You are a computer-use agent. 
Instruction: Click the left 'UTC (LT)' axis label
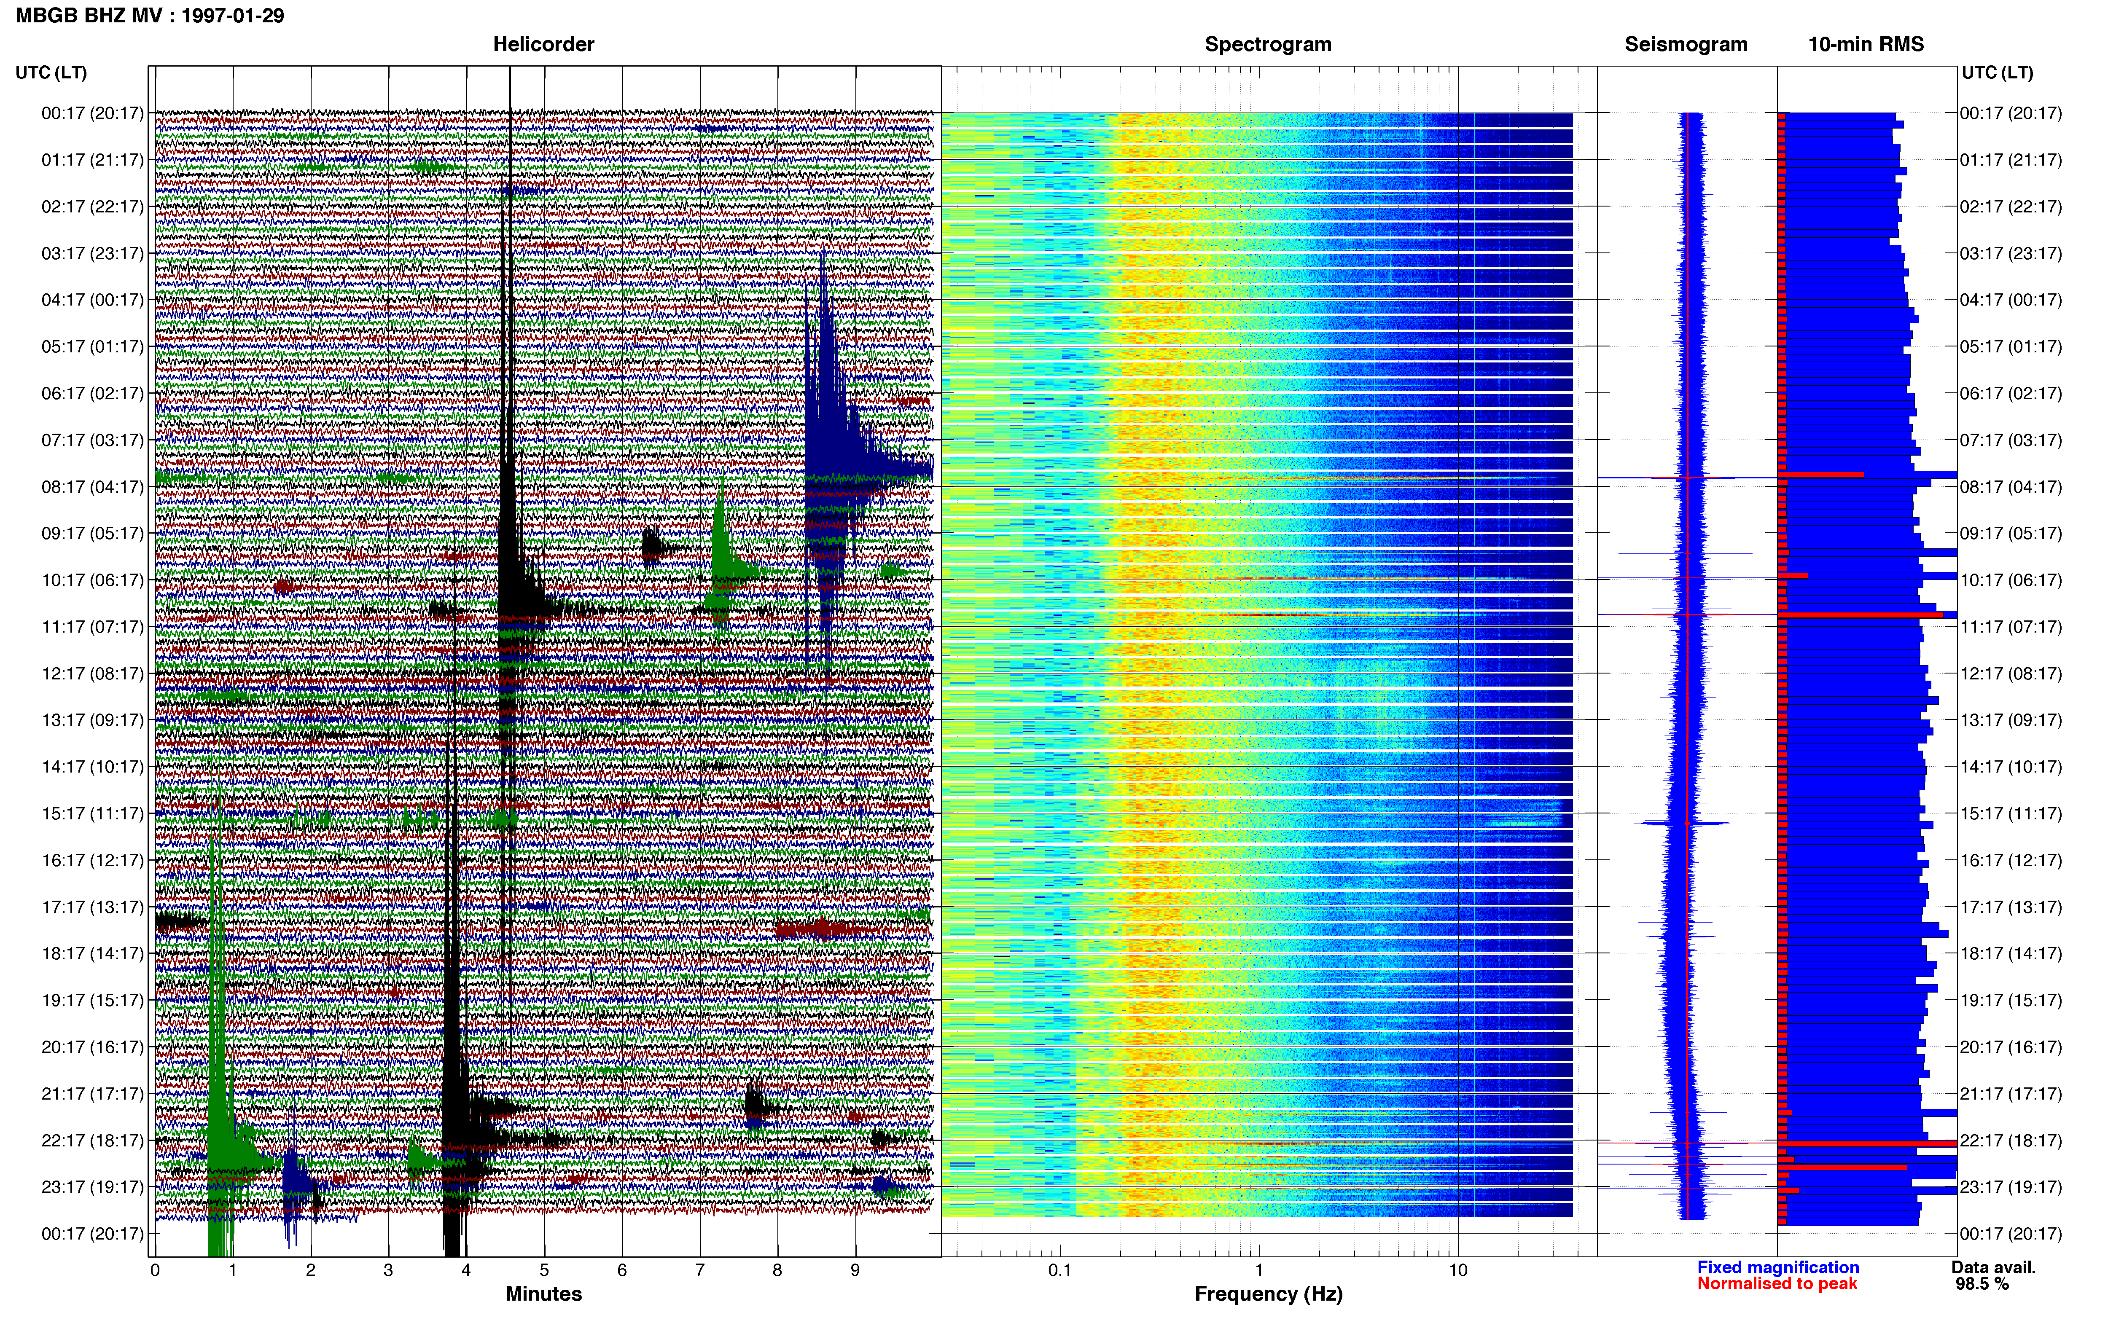click(51, 72)
